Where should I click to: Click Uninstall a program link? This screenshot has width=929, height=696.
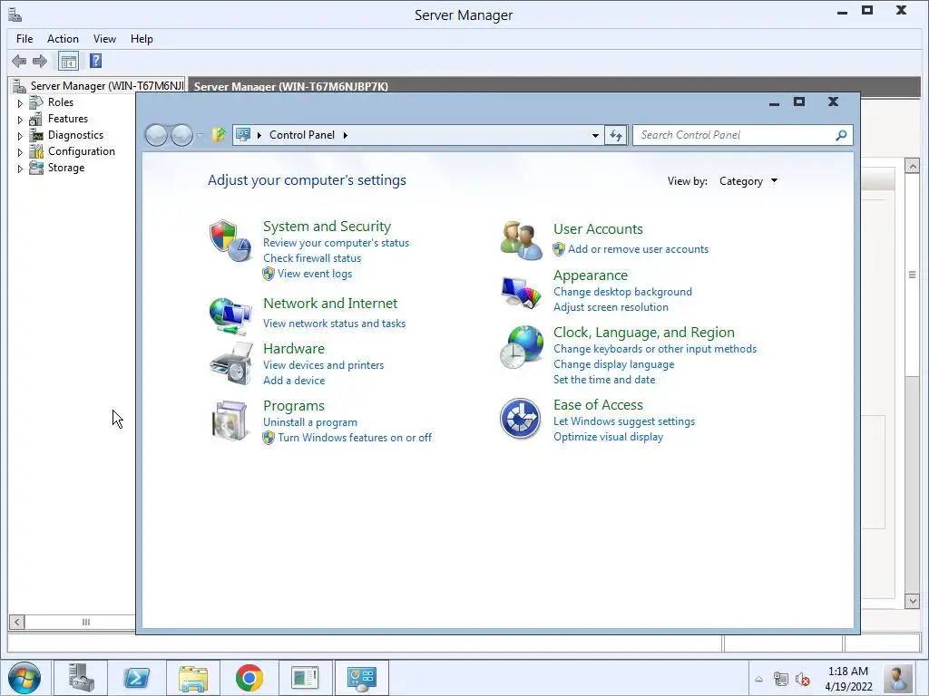pos(310,422)
